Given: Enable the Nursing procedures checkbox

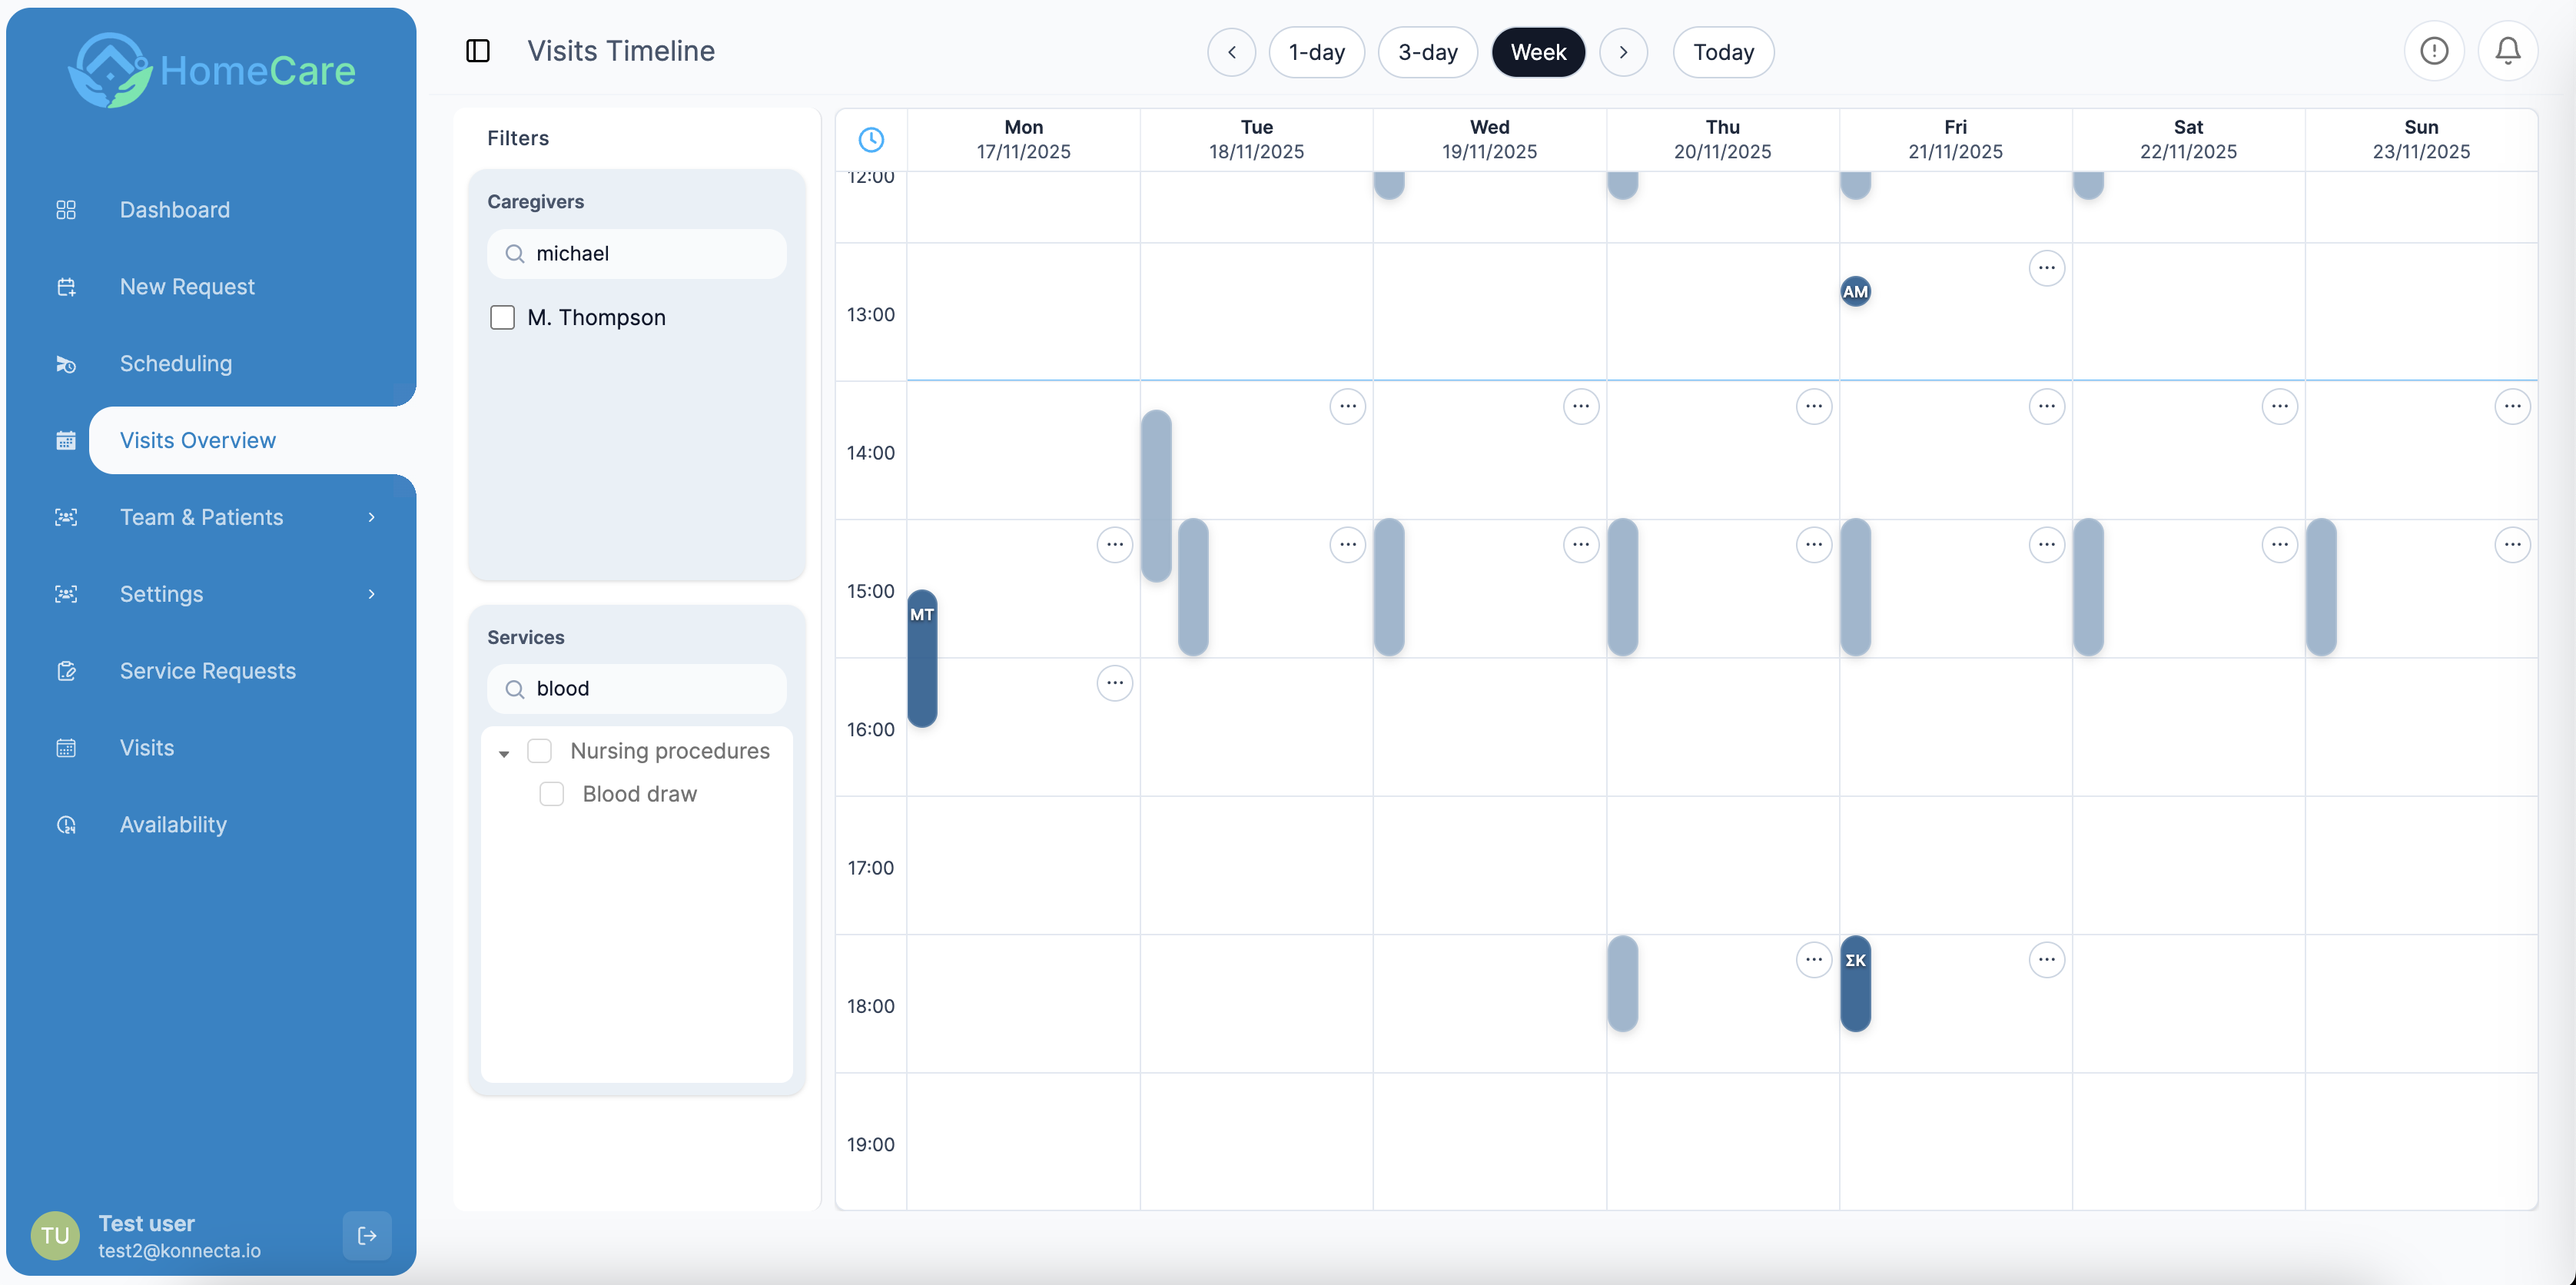Looking at the screenshot, I should click(539, 751).
